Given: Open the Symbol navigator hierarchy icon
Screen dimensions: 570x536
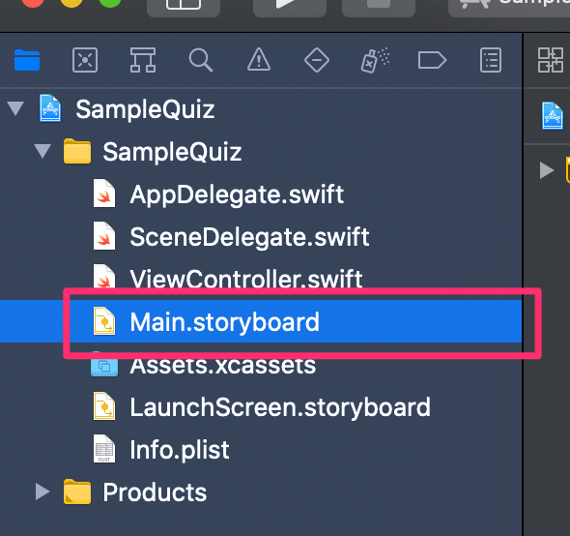Looking at the screenshot, I should (143, 60).
